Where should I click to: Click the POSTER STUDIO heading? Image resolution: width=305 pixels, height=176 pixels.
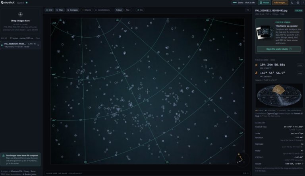pos(283,22)
